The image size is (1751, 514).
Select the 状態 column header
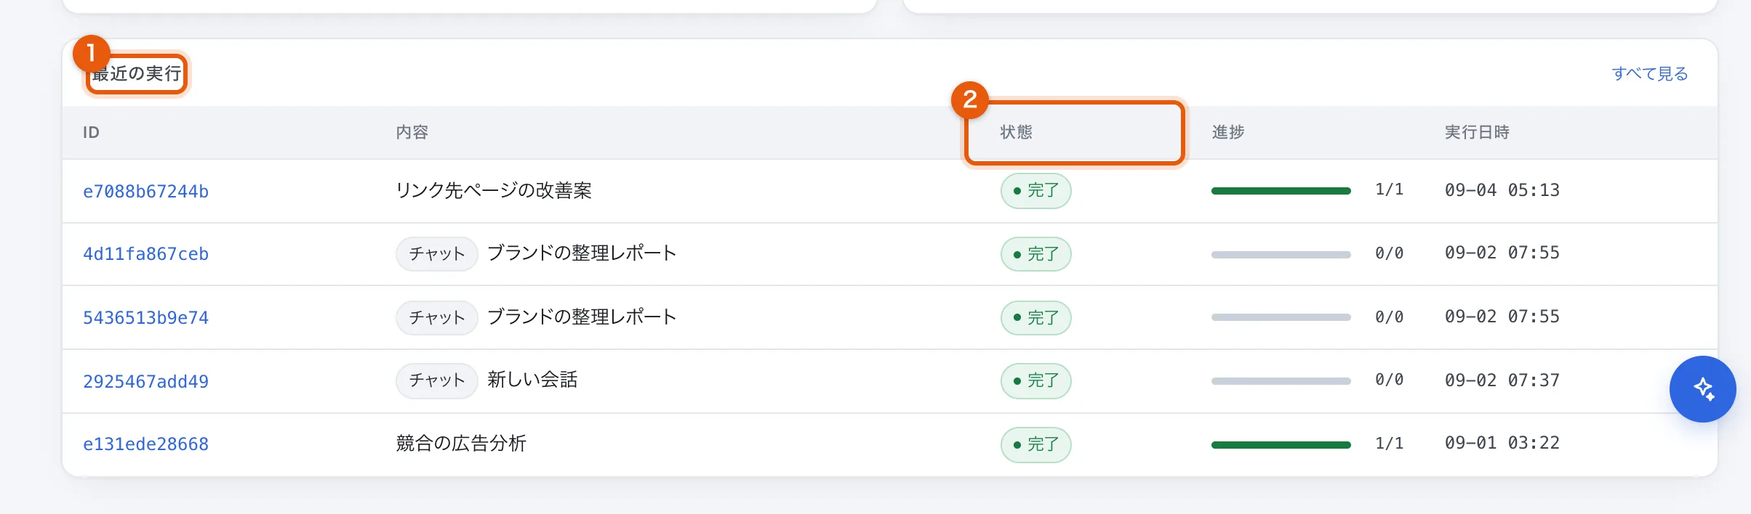point(1016,132)
